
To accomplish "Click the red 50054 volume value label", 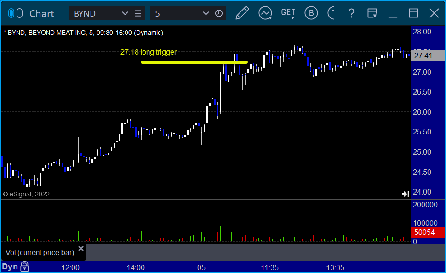I will (428, 233).
